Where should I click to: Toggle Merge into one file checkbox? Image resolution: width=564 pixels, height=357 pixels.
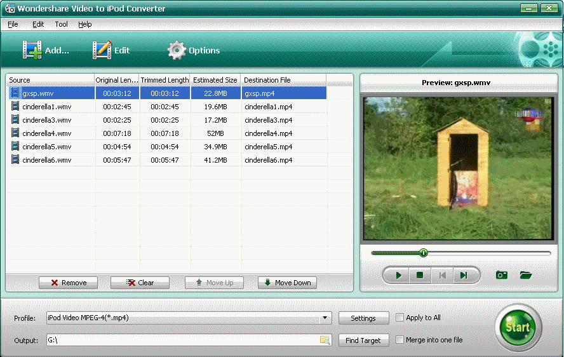[x=399, y=340]
